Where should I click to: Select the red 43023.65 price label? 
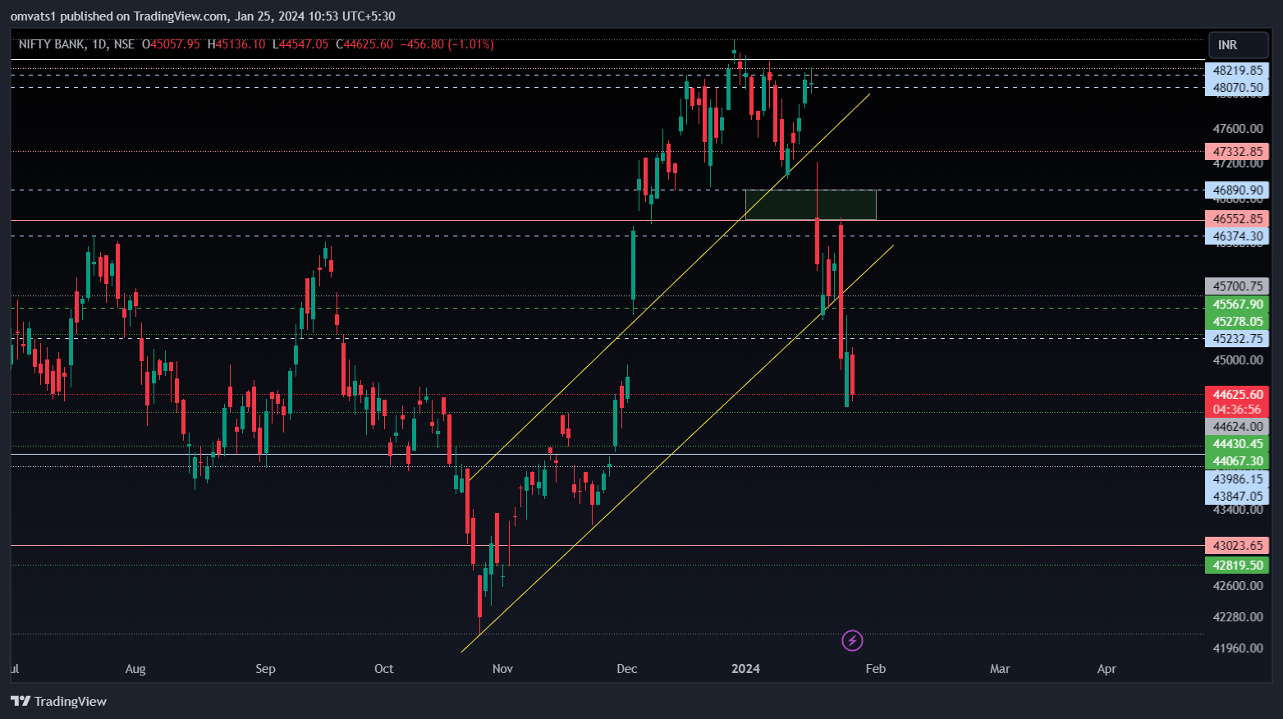(x=1237, y=546)
